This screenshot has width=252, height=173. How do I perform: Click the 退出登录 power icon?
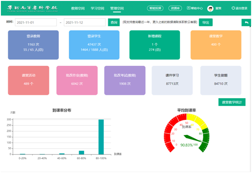tap(233, 8)
